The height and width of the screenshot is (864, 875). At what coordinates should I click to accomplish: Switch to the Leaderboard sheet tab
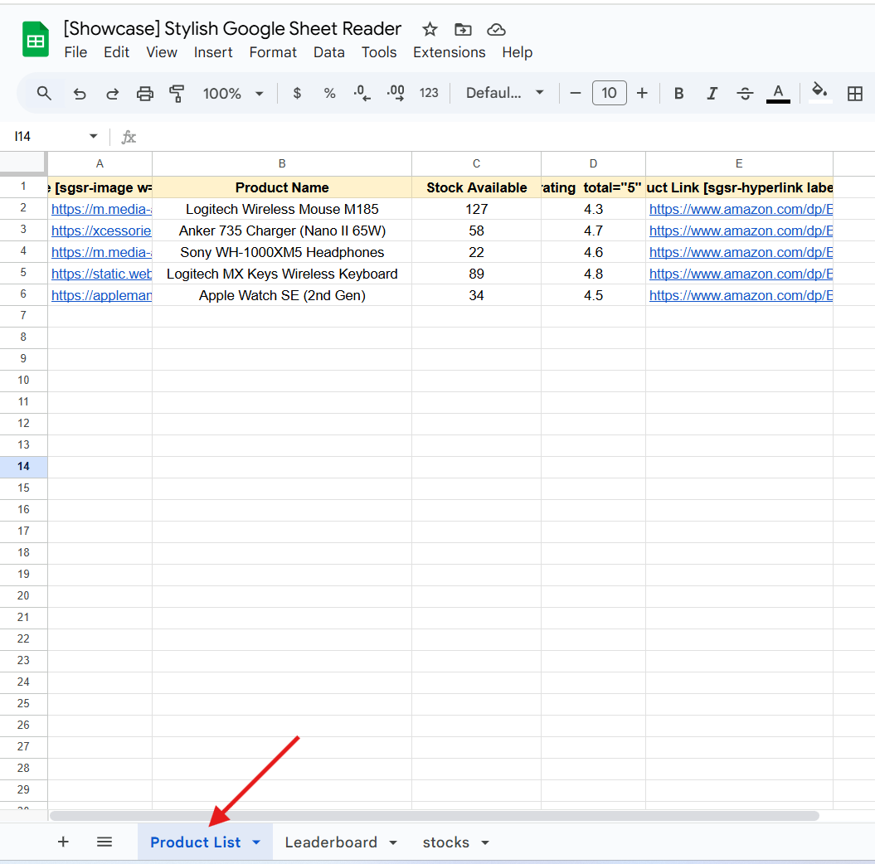tap(331, 842)
